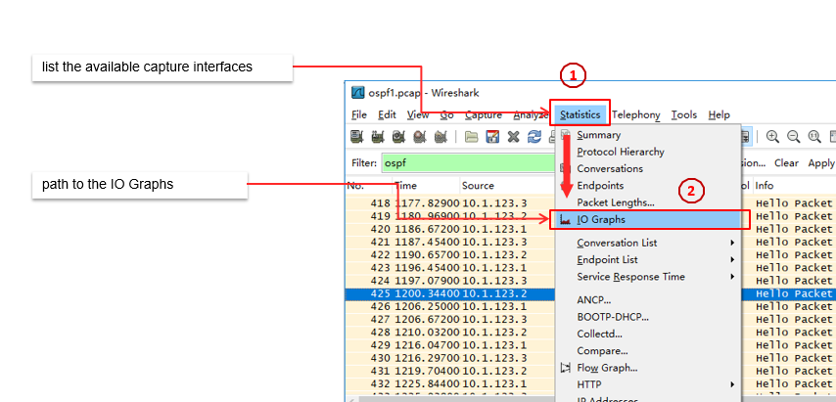
Task: Open capture options toolbar icon
Action: [x=378, y=137]
